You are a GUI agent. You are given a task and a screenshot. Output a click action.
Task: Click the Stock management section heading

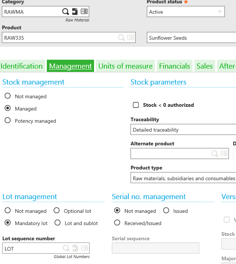click(x=33, y=82)
